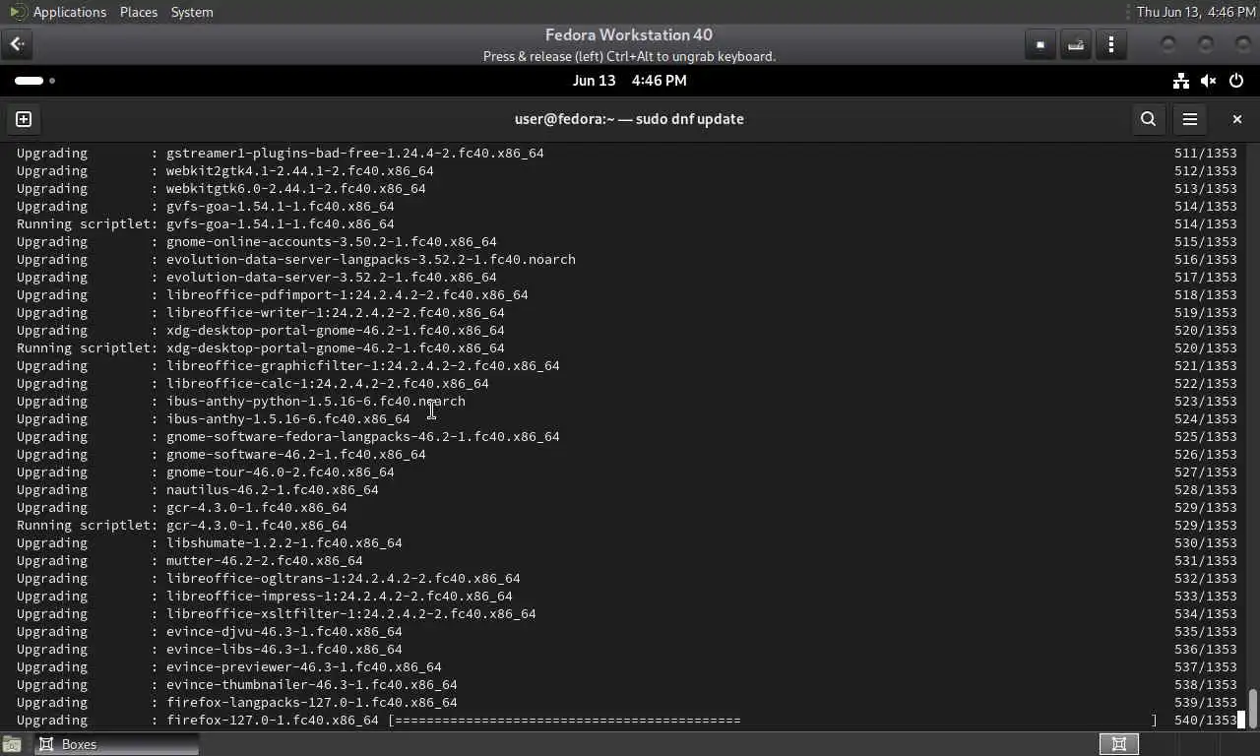Click the libreoffice-writer package line
Image resolution: width=1260 pixels, height=756 pixels.
261,313
